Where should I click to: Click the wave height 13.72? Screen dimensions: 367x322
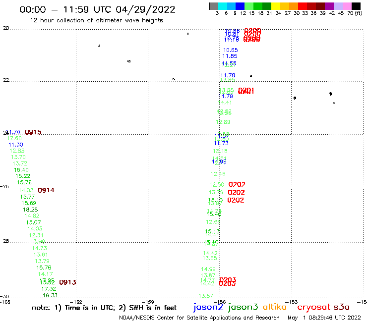(x=20, y=163)
